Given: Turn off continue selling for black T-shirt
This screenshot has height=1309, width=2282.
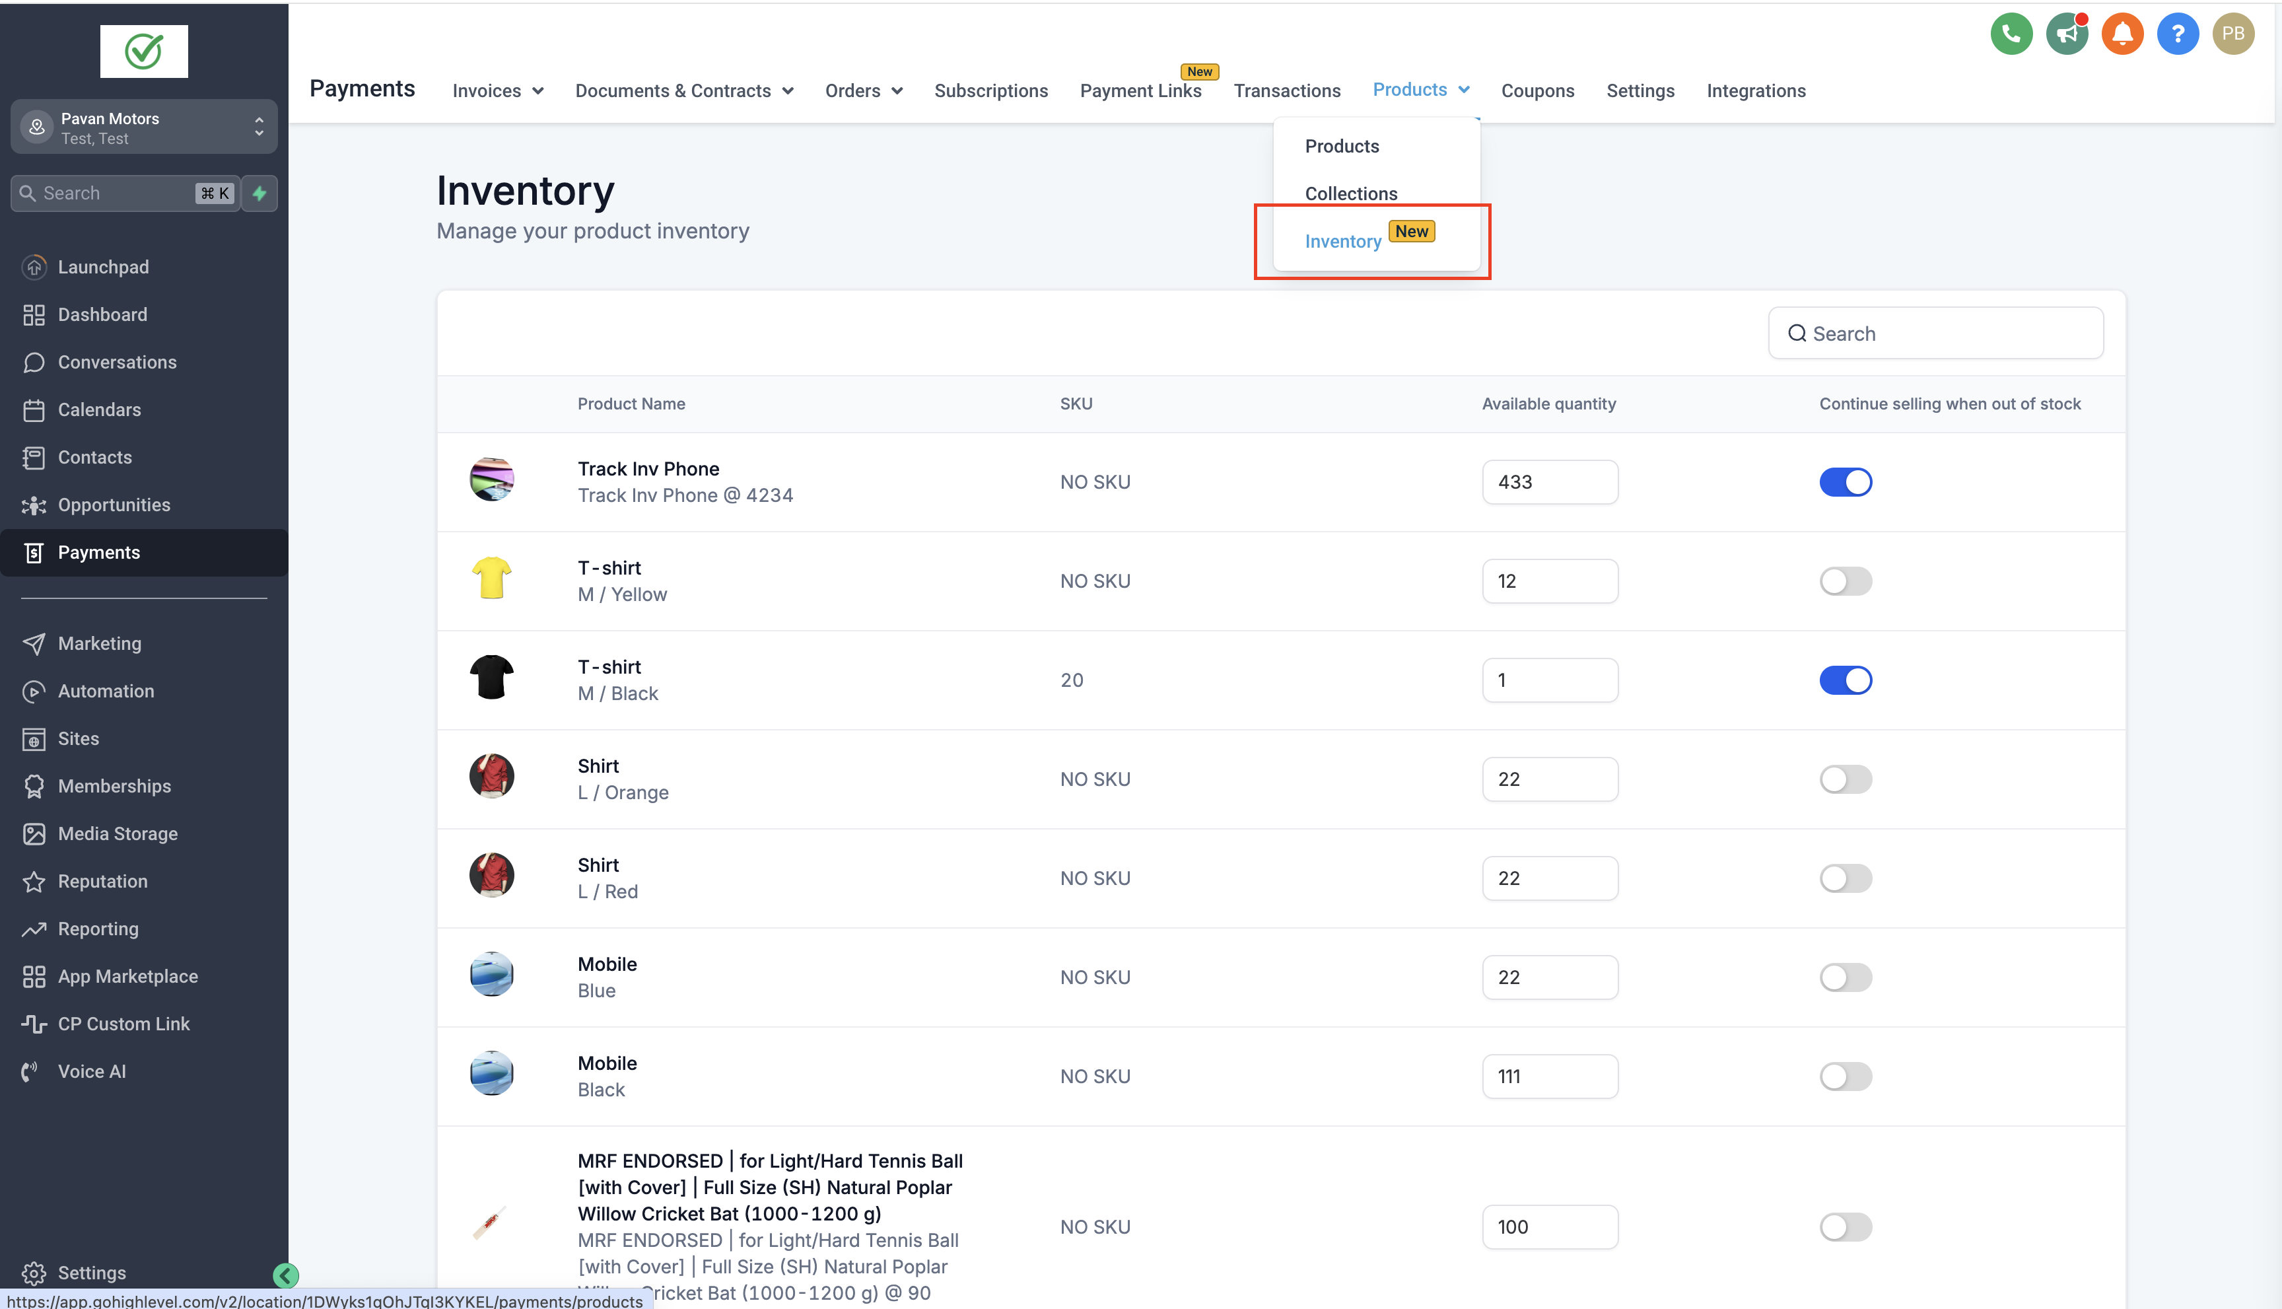Looking at the screenshot, I should click(1845, 680).
